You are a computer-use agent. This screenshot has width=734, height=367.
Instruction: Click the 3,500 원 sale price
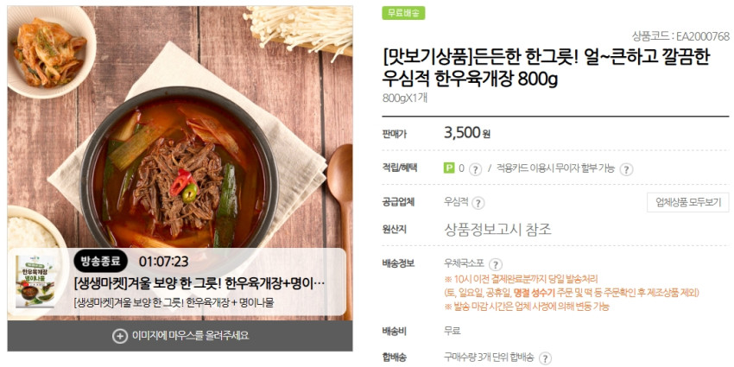click(x=466, y=133)
